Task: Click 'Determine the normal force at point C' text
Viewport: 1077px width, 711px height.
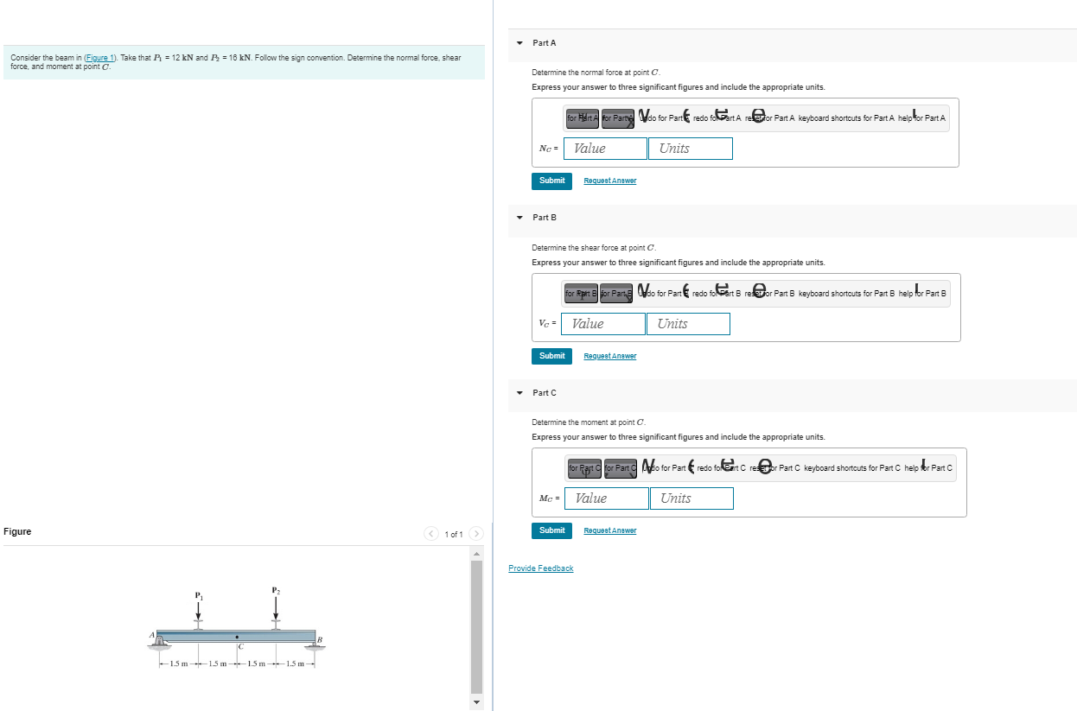Action: tap(596, 73)
